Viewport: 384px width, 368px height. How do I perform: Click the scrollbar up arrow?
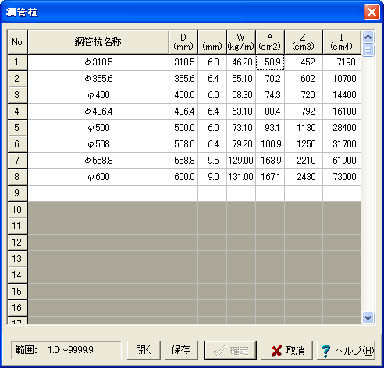(x=368, y=37)
